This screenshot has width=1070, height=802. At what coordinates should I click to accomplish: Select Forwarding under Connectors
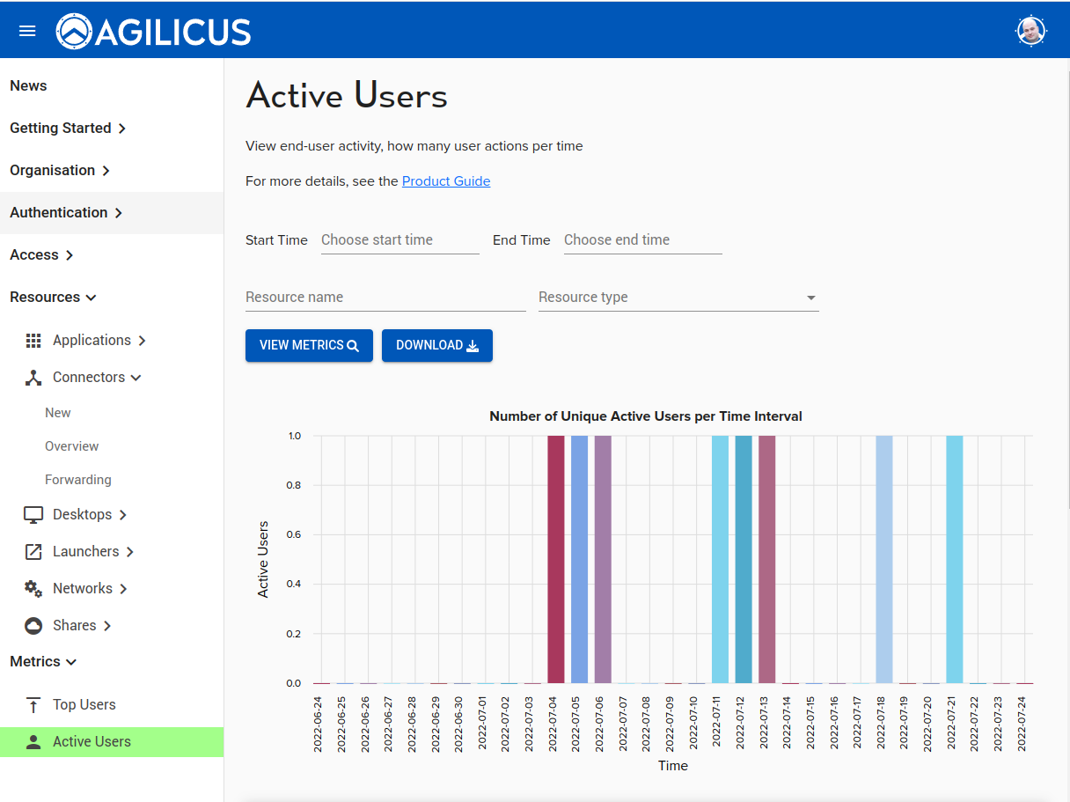point(78,480)
